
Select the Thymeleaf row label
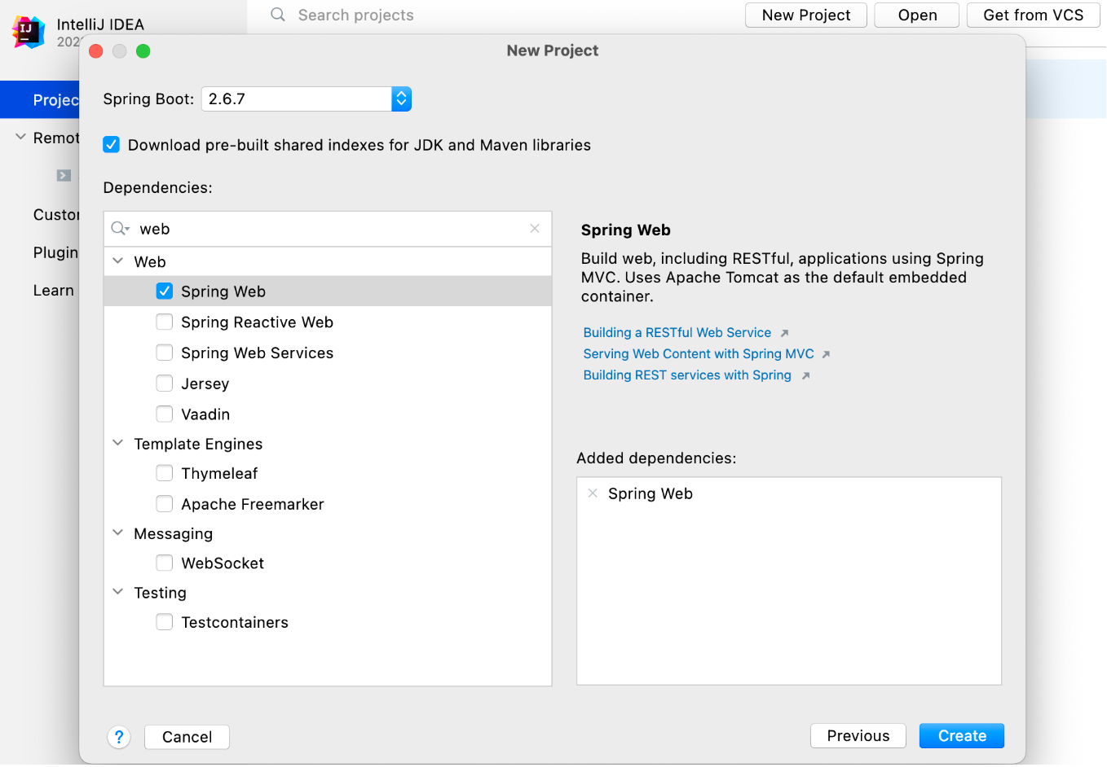point(219,473)
